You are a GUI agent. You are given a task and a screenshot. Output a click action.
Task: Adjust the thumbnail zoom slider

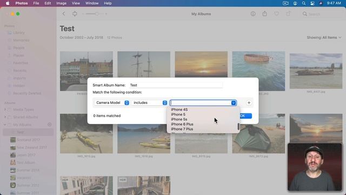95,14
